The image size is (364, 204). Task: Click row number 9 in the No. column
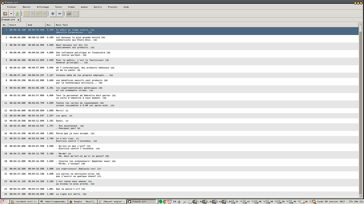(x=6, y=88)
